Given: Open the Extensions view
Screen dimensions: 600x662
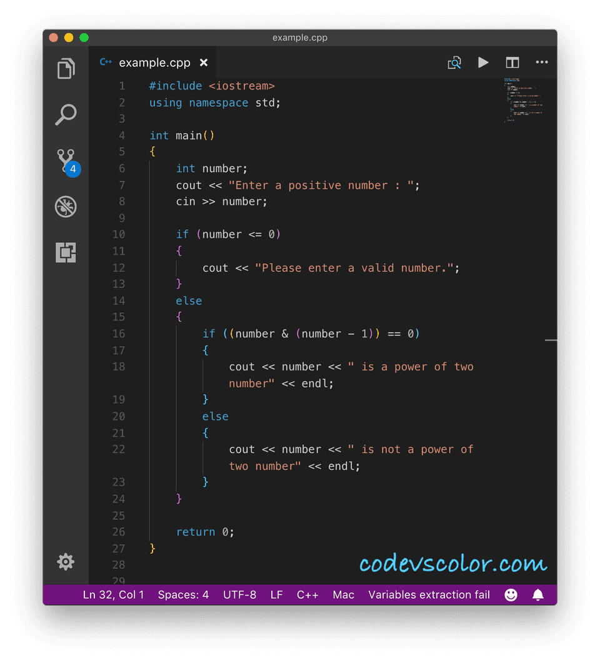Looking at the screenshot, I should coord(66,253).
